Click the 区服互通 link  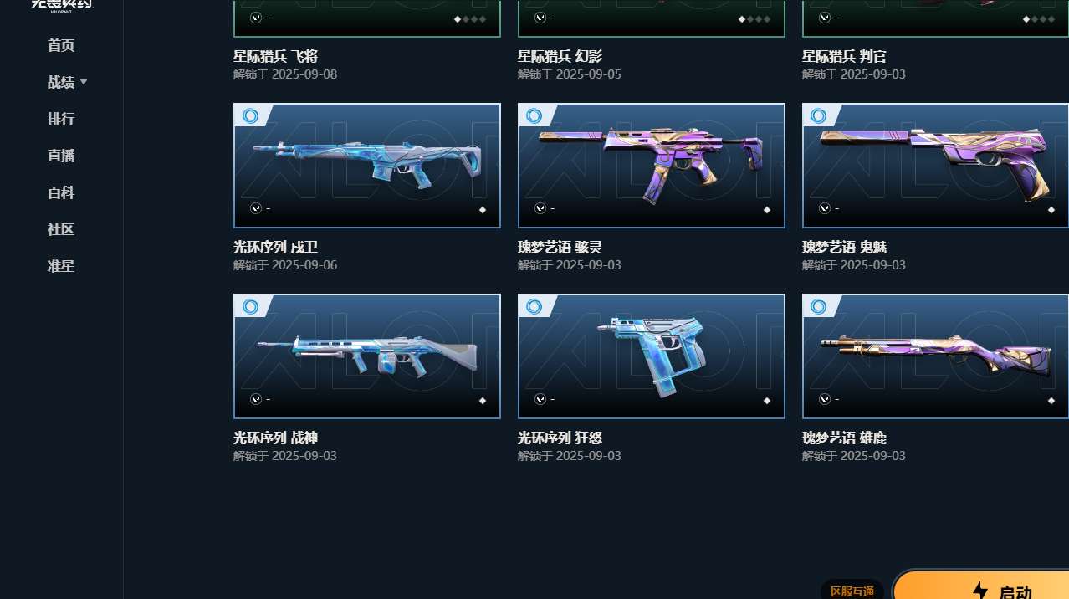click(x=852, y=591)
